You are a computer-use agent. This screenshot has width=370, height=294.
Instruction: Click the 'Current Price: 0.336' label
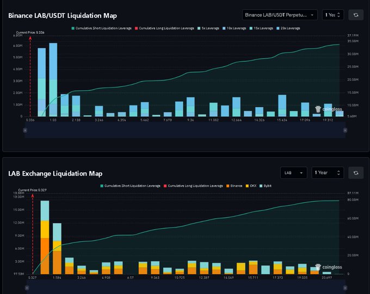click(30, 33)
